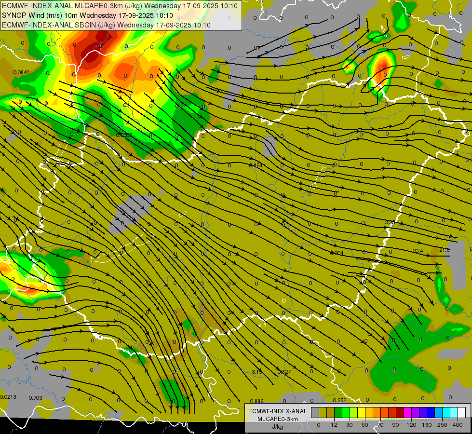Click the SBCIN title line
Viewport: 472px width, 434px height.
pos(106,25)
